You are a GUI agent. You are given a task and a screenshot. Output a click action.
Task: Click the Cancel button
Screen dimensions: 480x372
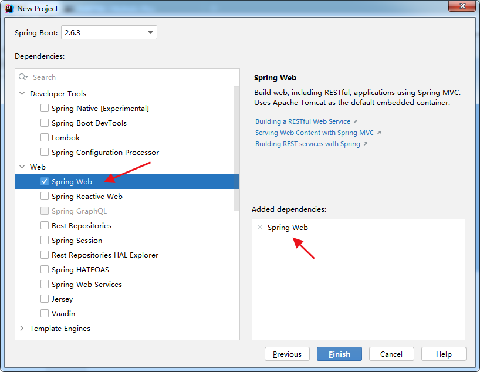391,354
